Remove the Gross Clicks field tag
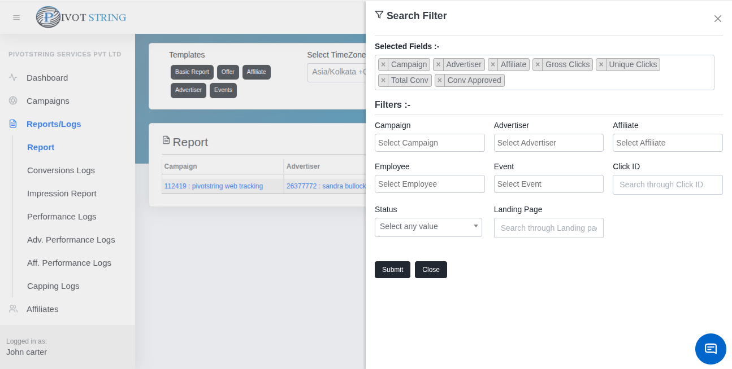 click(x=538, y=65)
